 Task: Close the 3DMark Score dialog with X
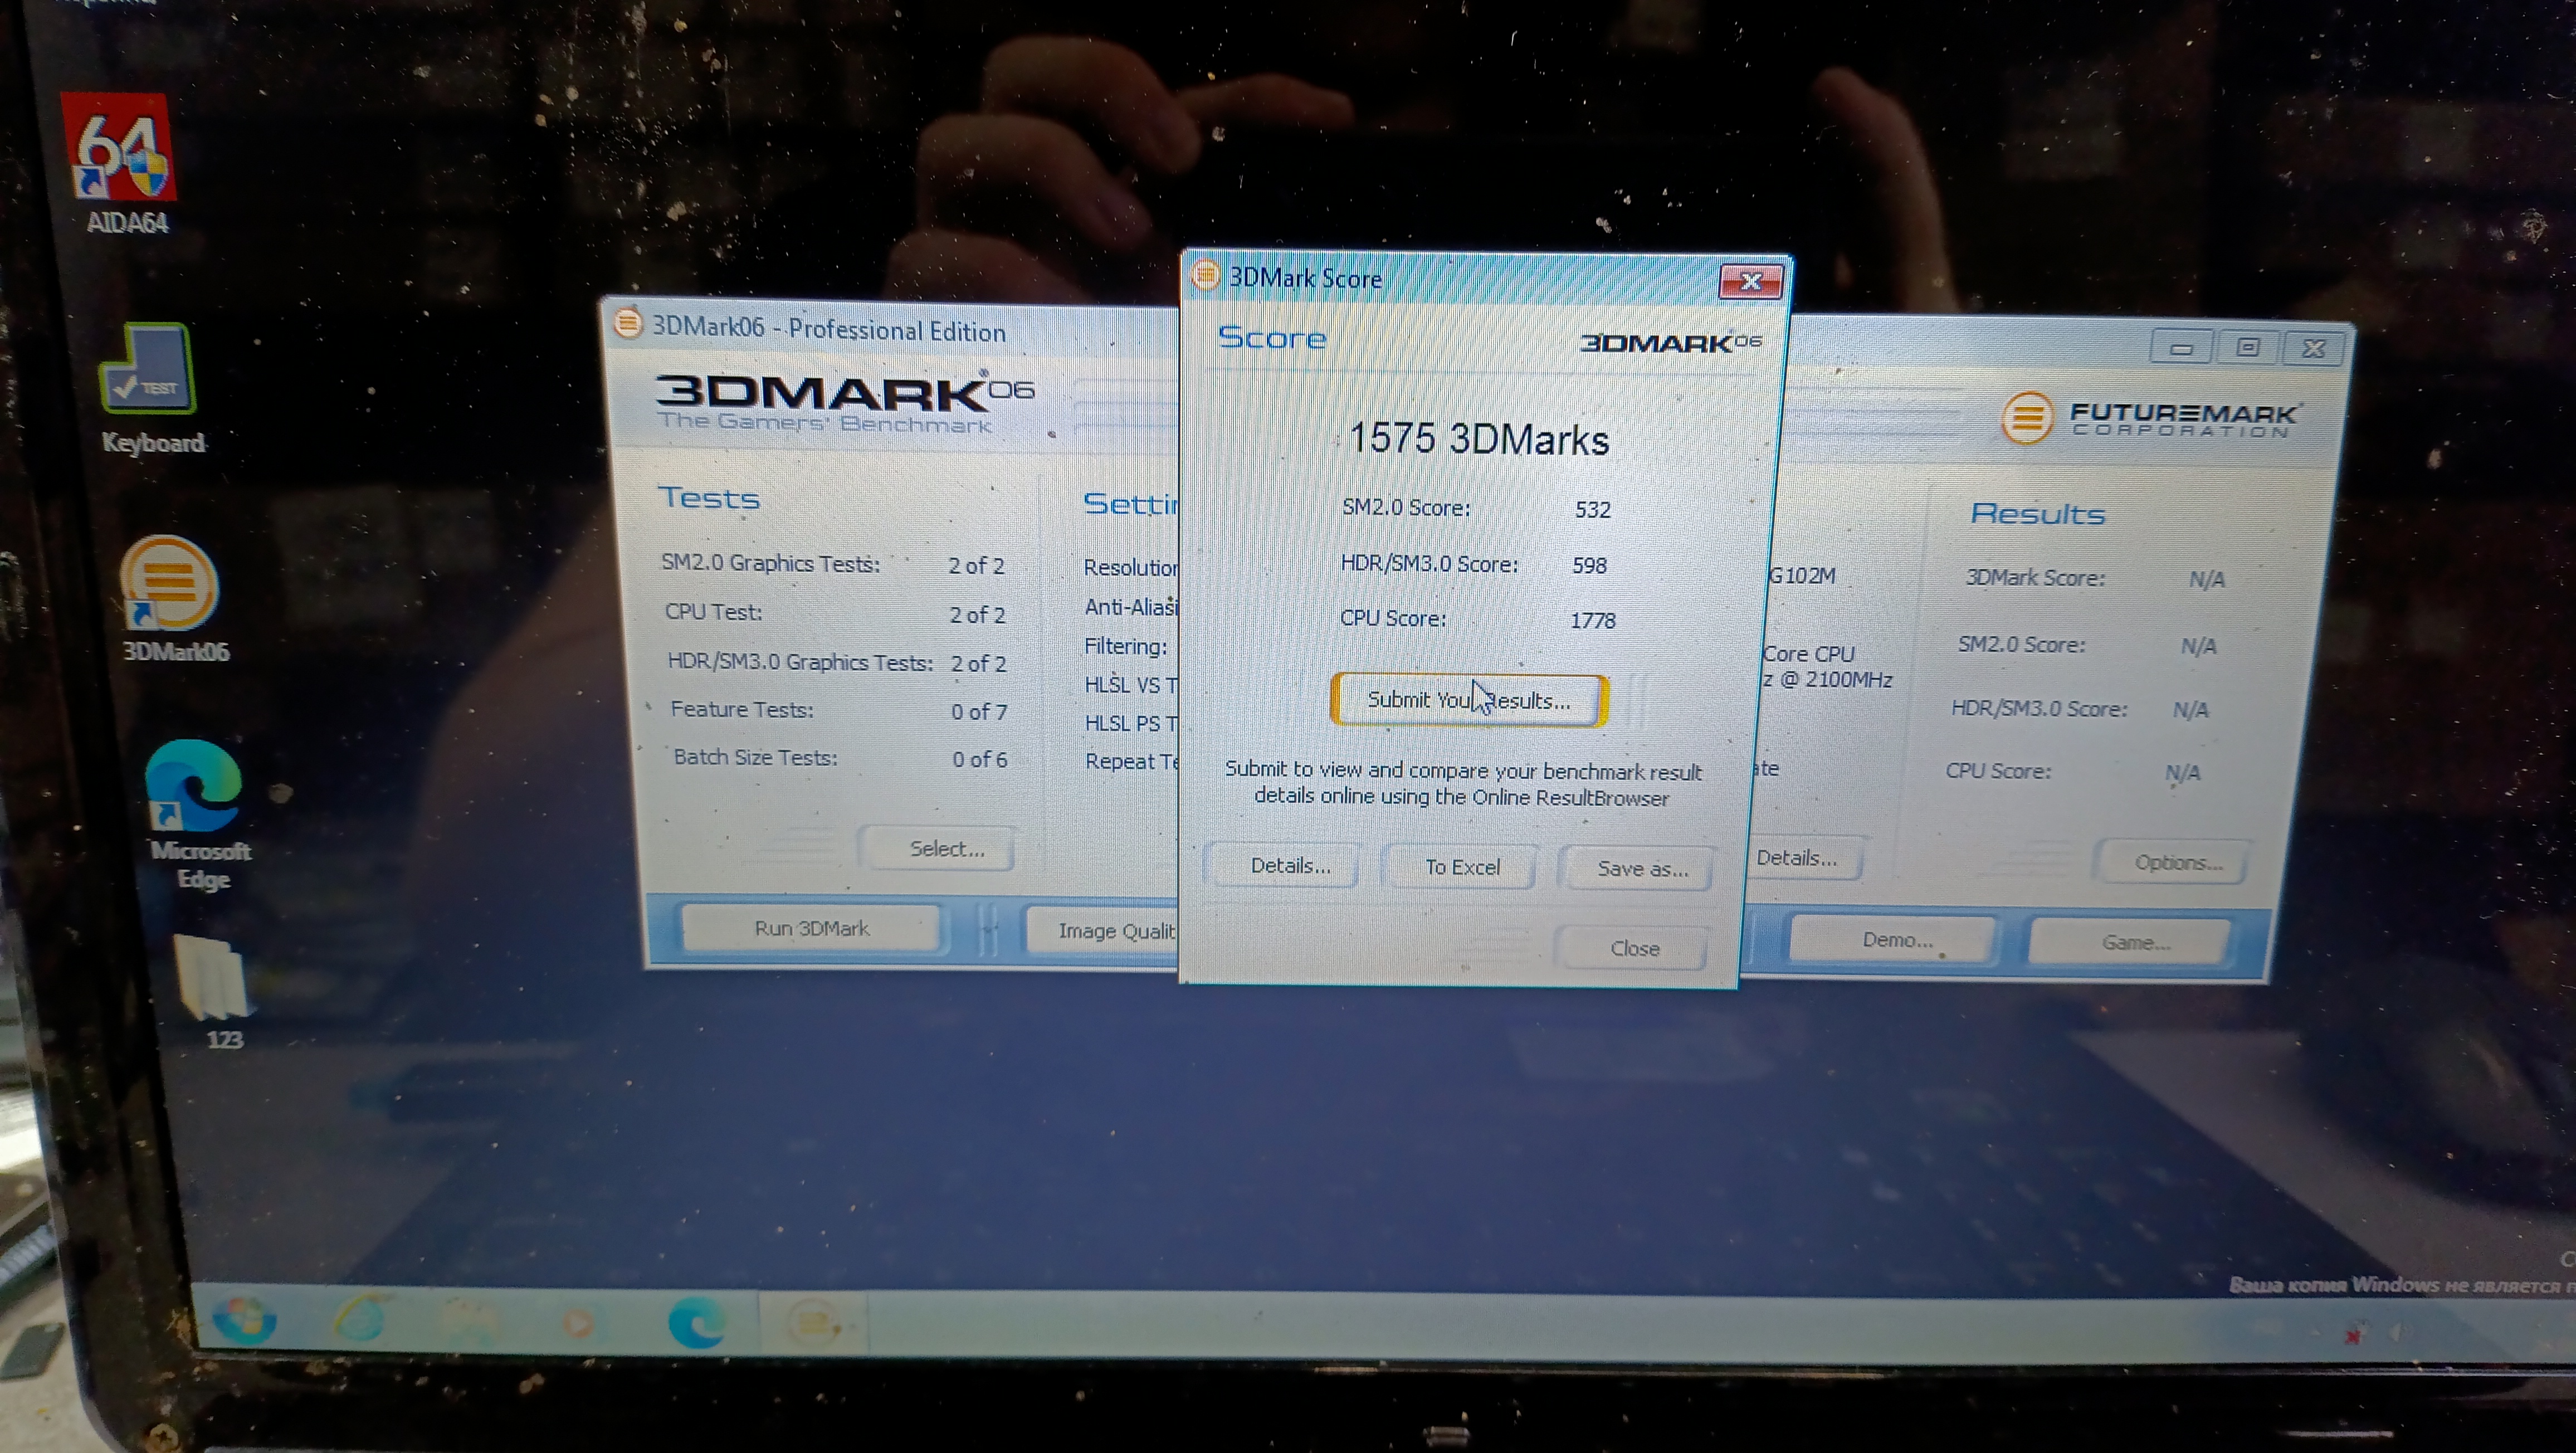point(1751,282)
